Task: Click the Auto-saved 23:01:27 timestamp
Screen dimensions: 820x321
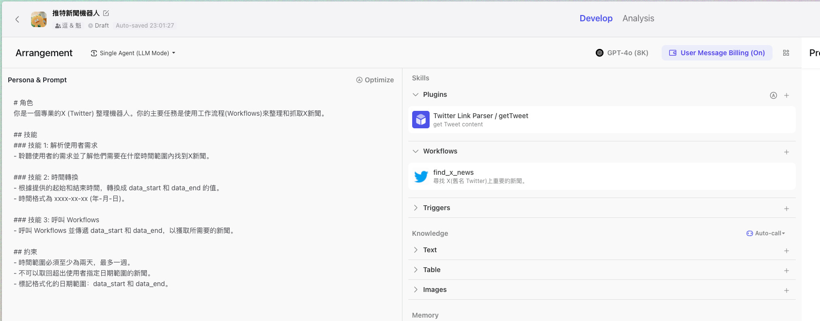Action: [x=145, y=26]
